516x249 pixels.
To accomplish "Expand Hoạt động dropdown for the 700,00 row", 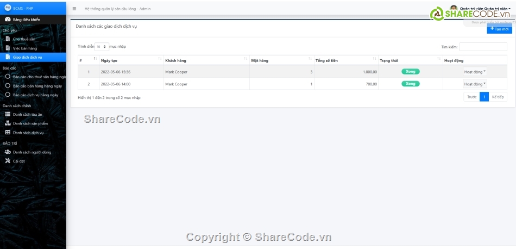I will tap(475, 84).
